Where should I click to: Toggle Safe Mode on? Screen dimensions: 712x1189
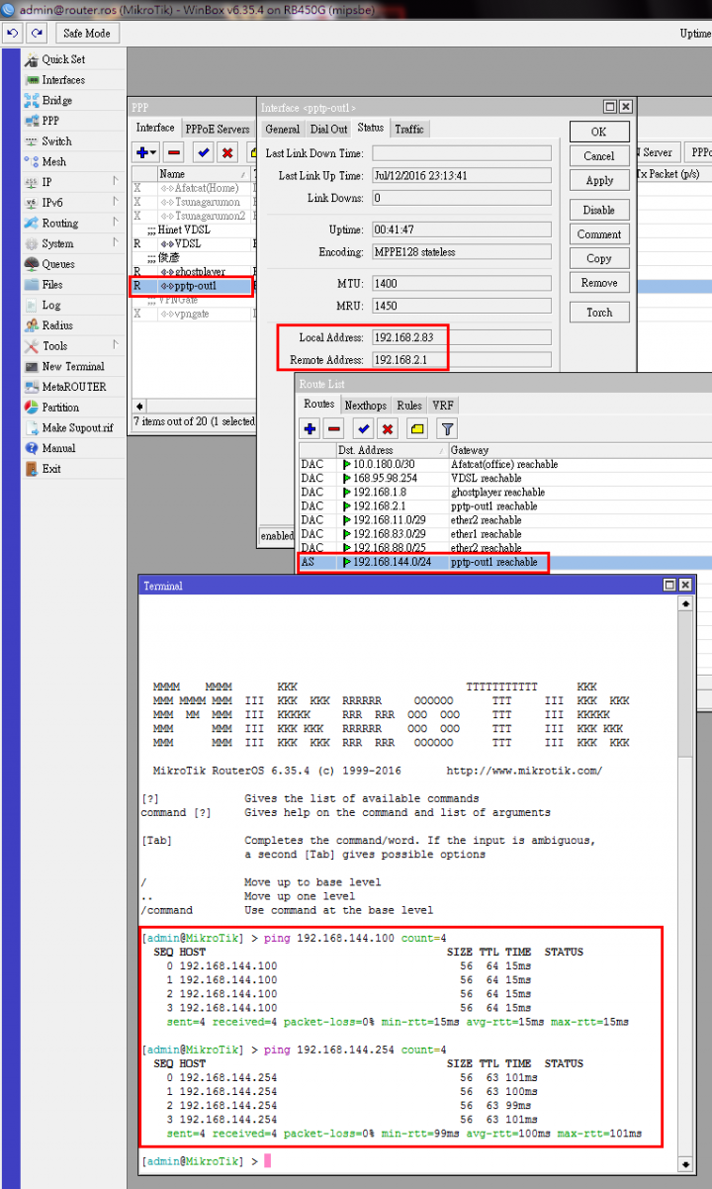tap(87, 33)
